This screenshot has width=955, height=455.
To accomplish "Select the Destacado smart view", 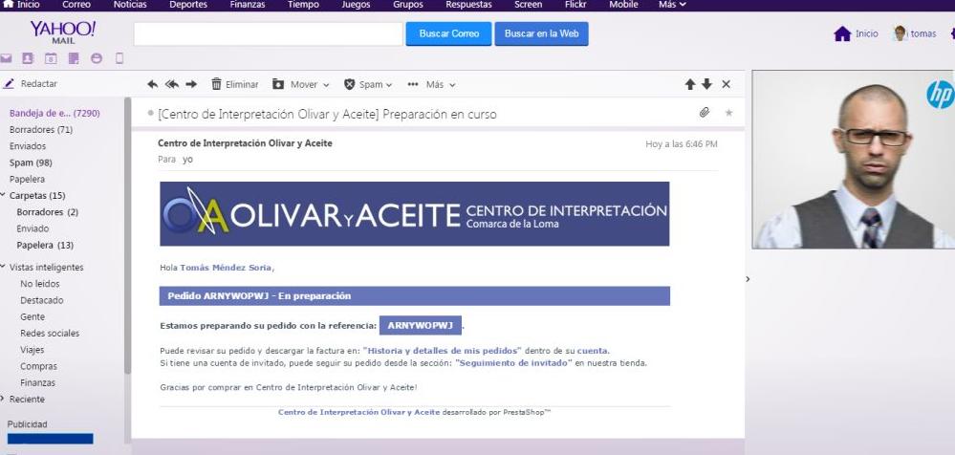I will [x=42, y=300].
